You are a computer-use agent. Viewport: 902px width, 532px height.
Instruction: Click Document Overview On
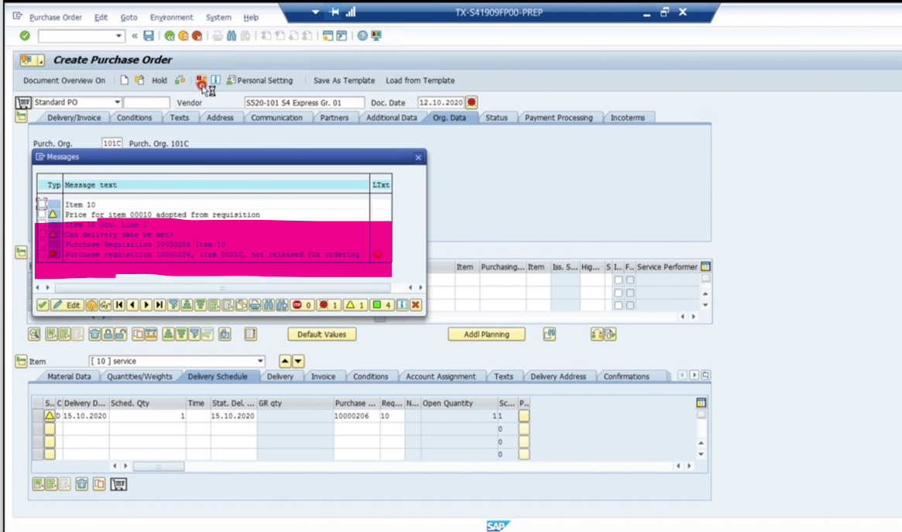[x=63, y=81]
